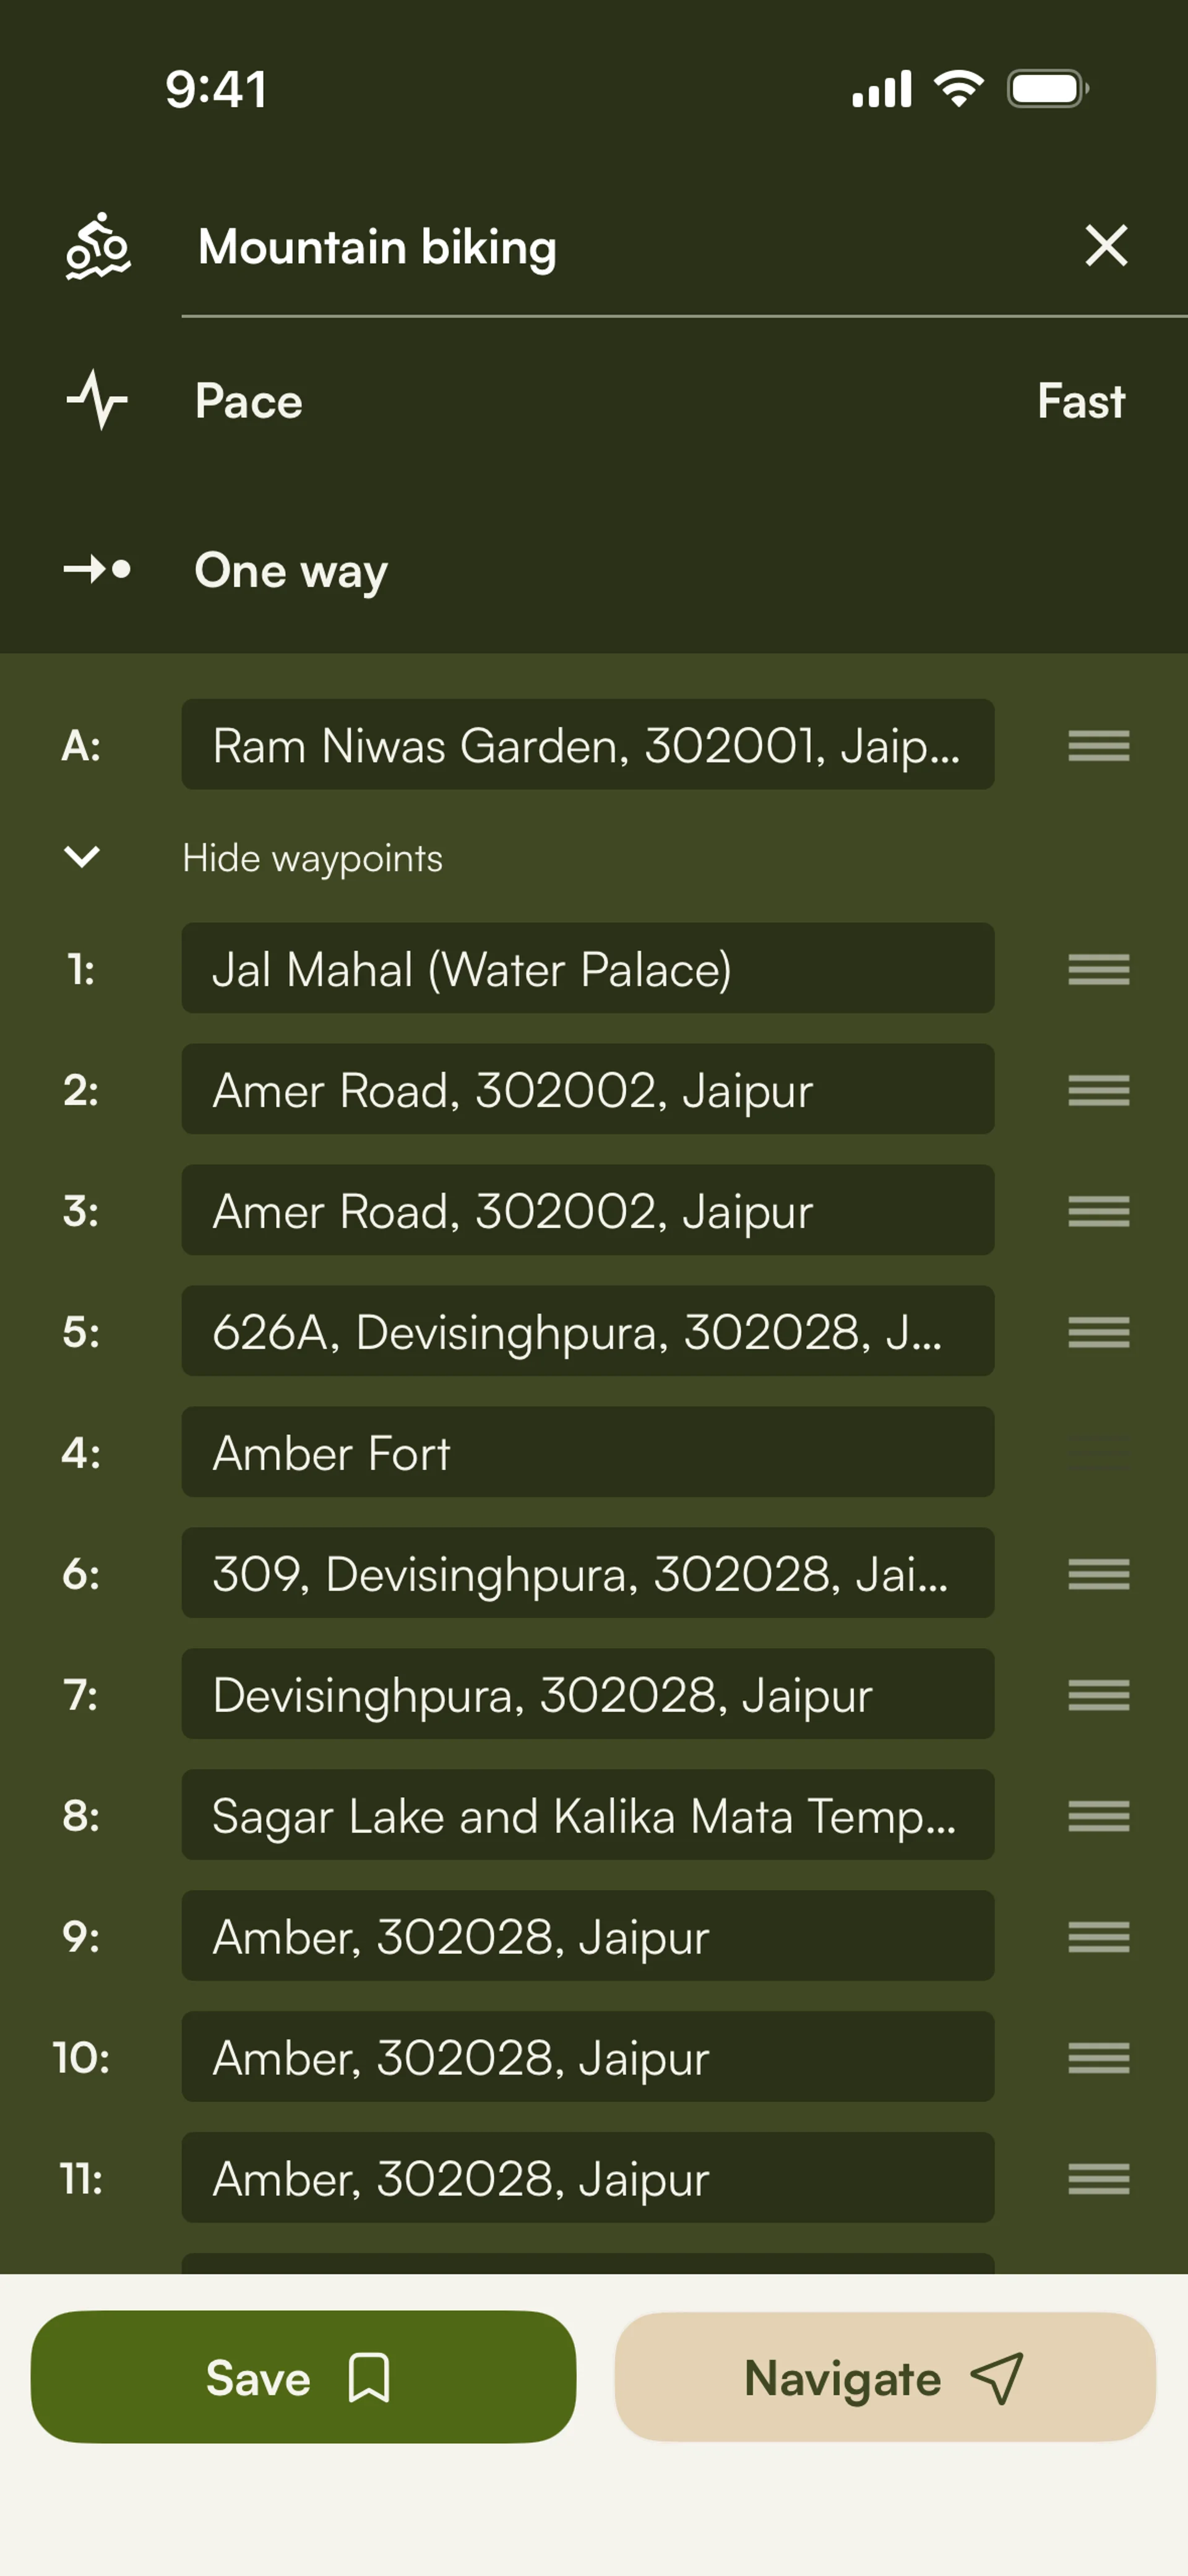The height and width of the screenshot is (2576, 1188).
Task: Edit waypoint 7 Devisinghpura field
Action: tap(587, 1694)
